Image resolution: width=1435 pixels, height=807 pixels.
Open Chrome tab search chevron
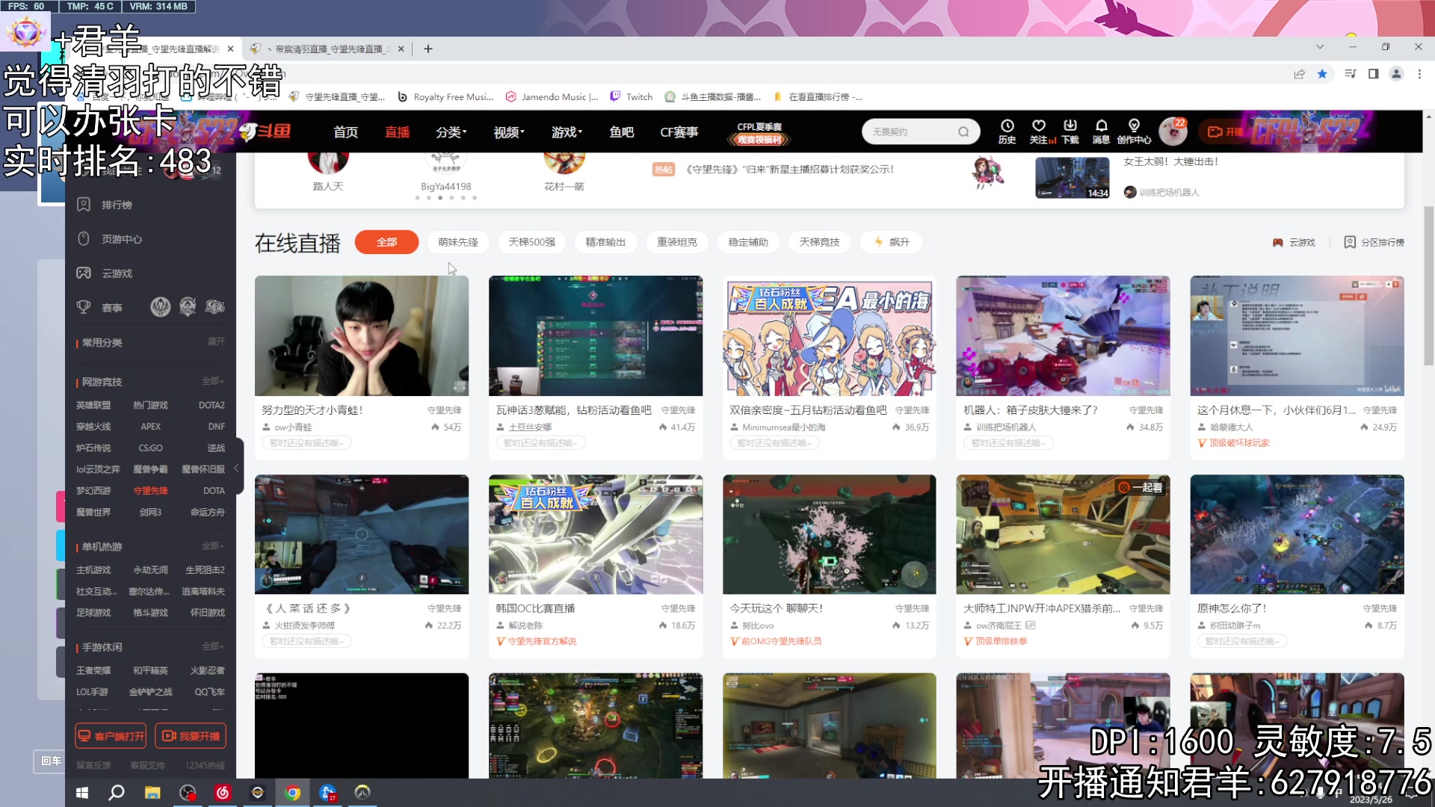[1320, 47]
